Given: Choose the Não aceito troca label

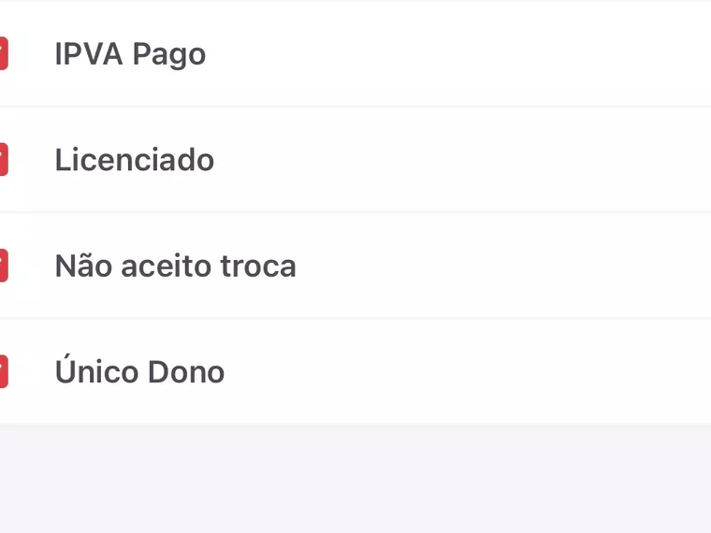Looking at the screenshot, I should 175,266.
